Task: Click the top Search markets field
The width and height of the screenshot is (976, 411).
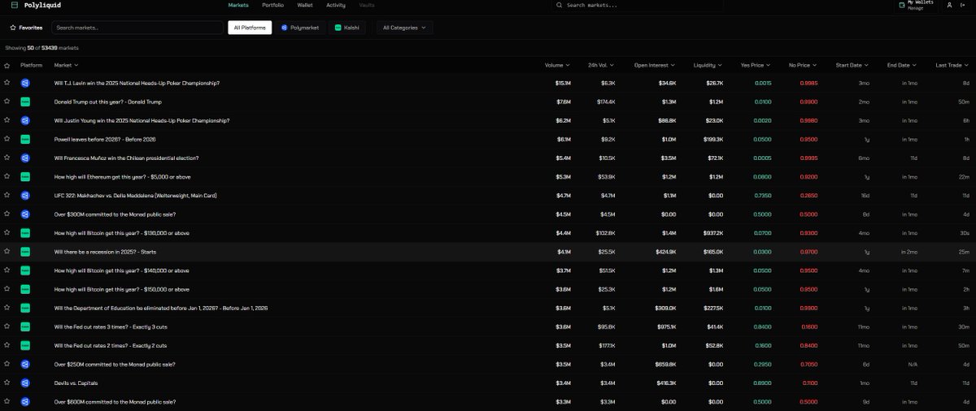Action: coord(638,5)
